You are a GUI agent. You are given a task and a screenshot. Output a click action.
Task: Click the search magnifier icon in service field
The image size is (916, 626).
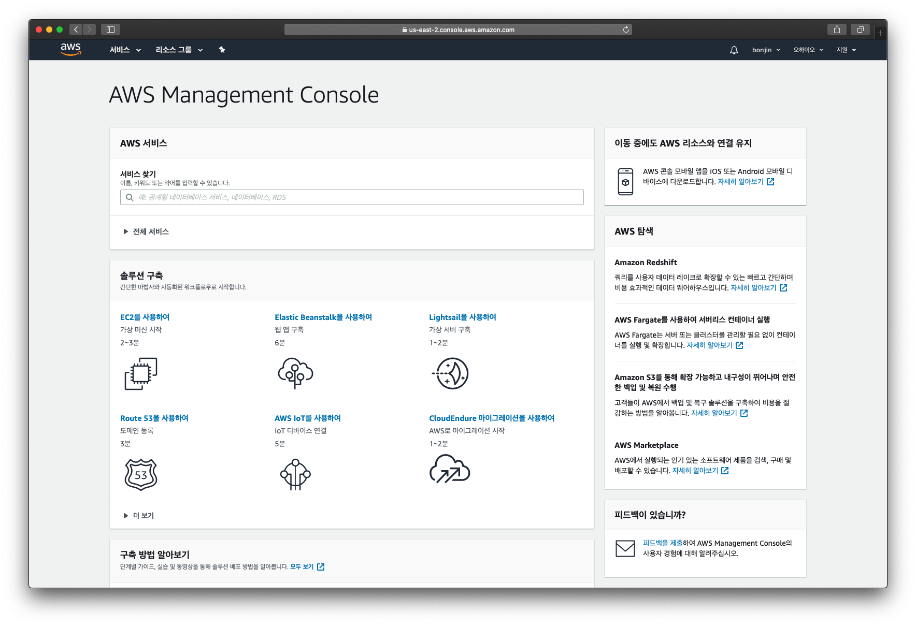pos(130,197)
